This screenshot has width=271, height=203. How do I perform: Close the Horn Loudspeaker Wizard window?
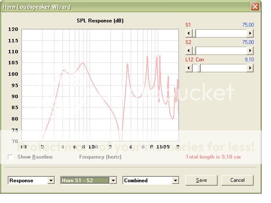click(254, 7)
